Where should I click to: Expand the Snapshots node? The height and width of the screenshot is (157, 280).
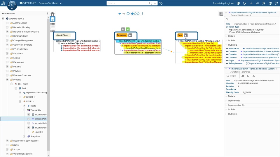point(24,136)
